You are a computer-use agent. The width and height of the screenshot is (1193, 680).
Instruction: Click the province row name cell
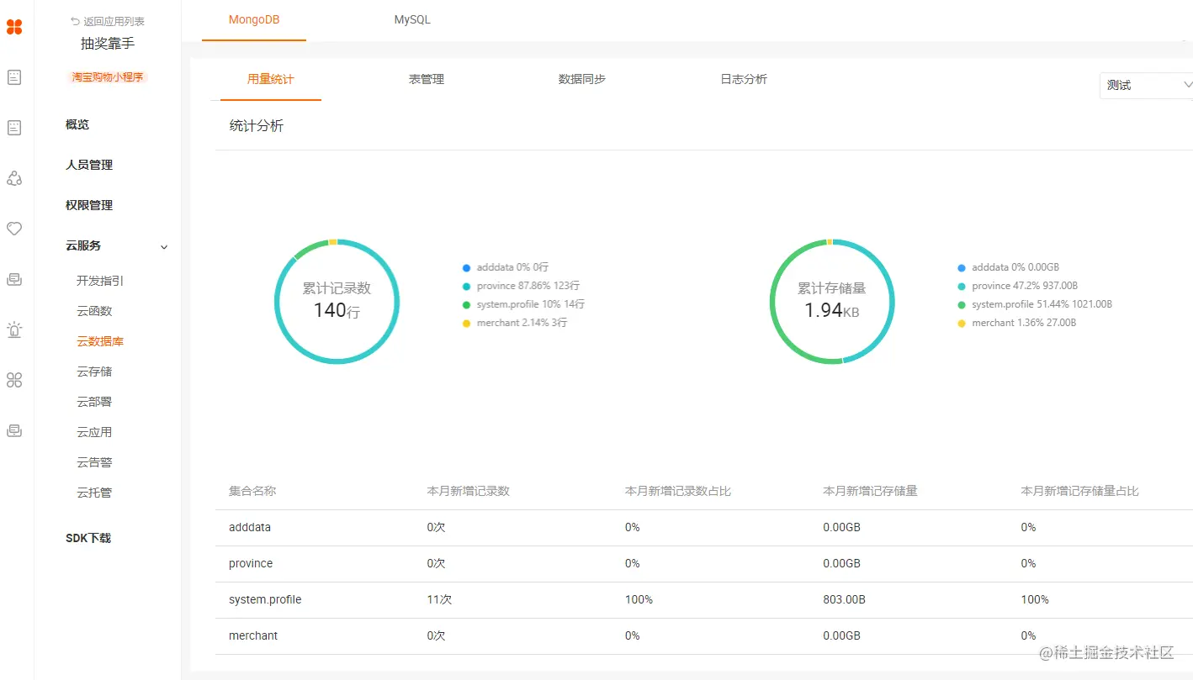(x=251, y=563)
